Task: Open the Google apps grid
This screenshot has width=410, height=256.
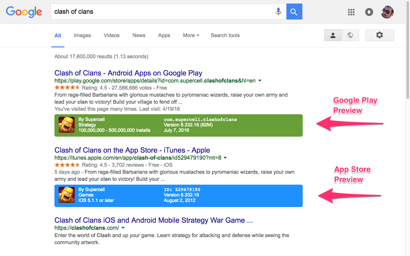Action: pos(351,12)
